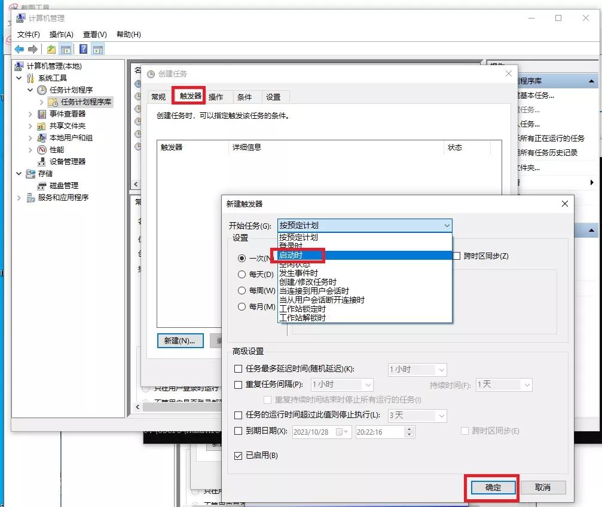The image size is (602, 507).
Task: Check the 任务最多延迟时间(随机延迟) checkbox
Action: [x=238, y=369]
